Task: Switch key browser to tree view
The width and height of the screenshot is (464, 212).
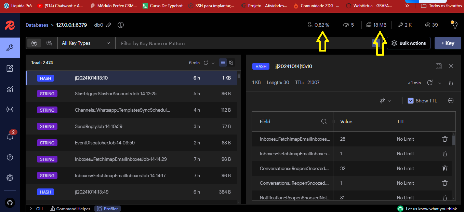Action: point(231,62)
